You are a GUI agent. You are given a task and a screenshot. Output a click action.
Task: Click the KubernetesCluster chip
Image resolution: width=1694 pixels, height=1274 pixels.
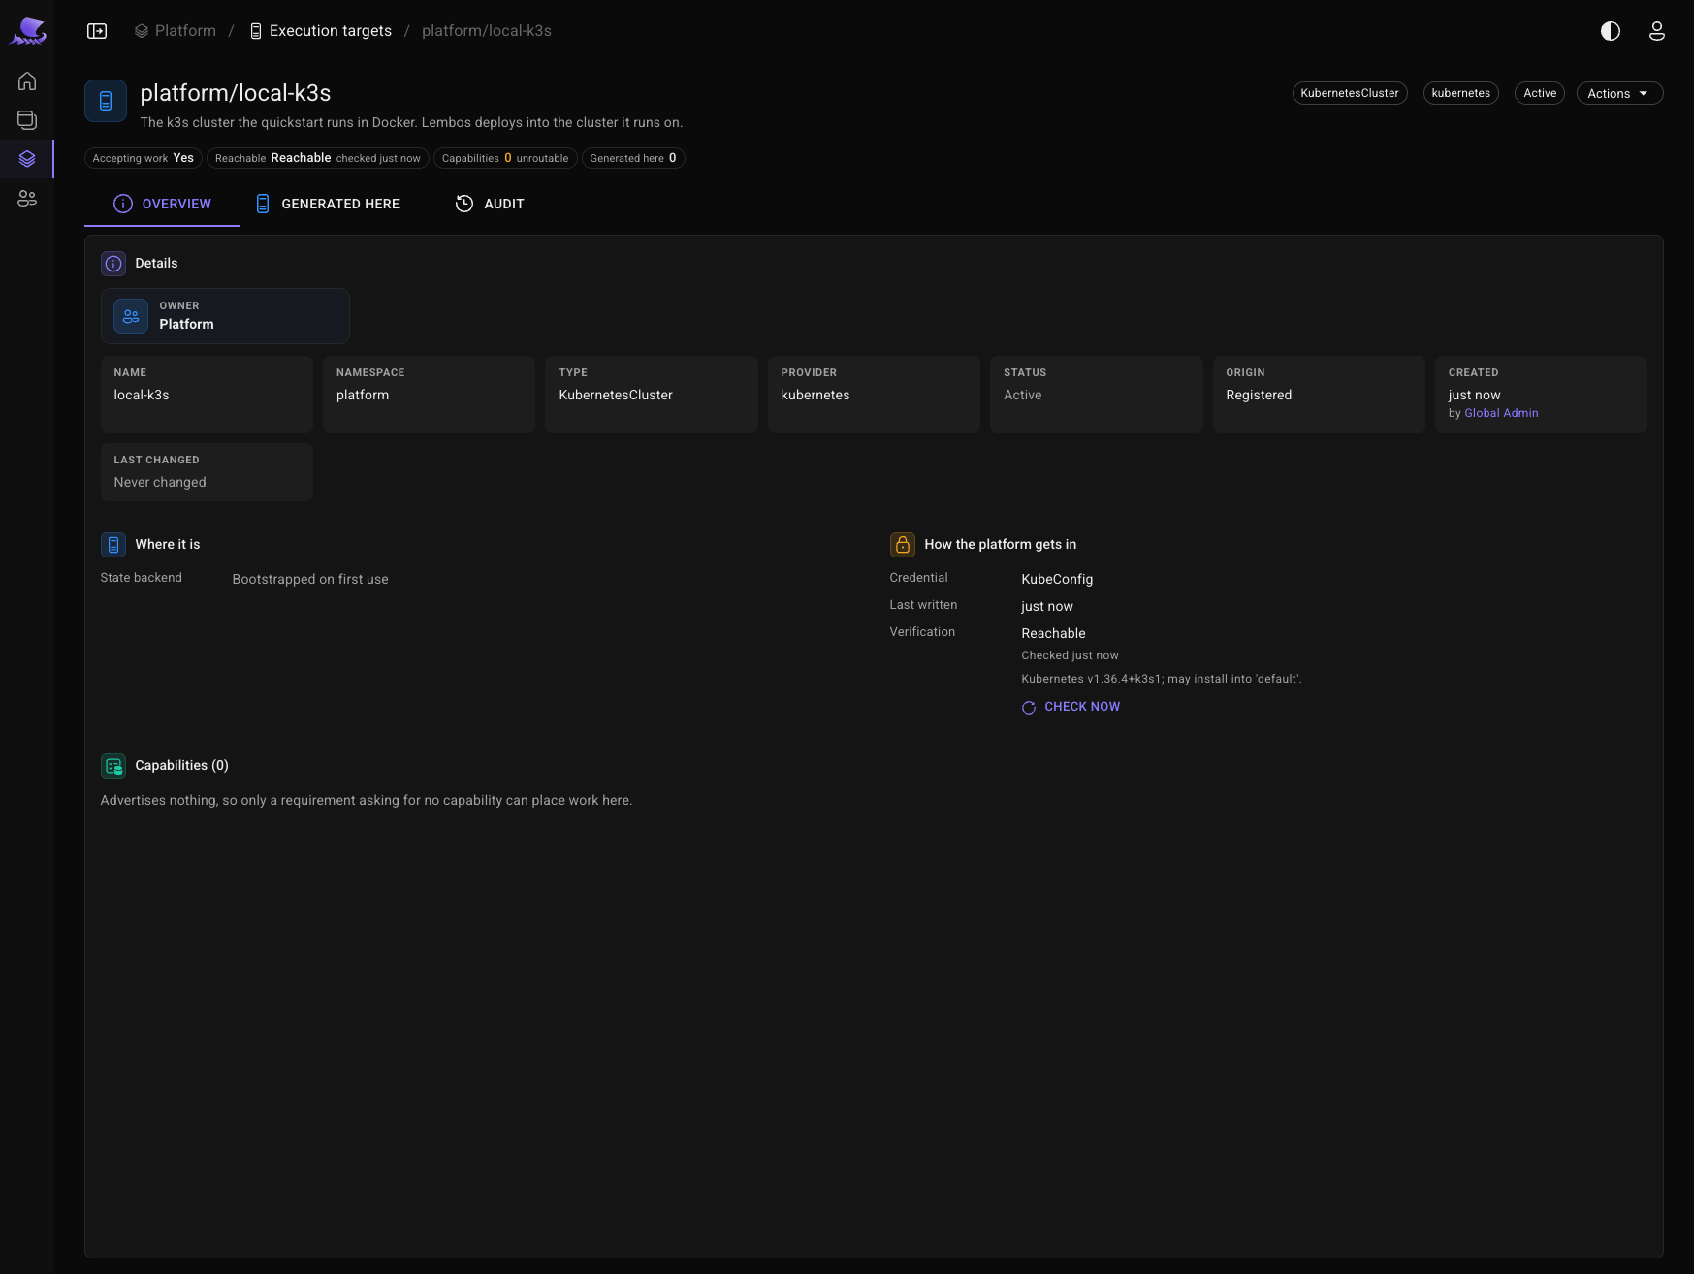click(1350, 93)
